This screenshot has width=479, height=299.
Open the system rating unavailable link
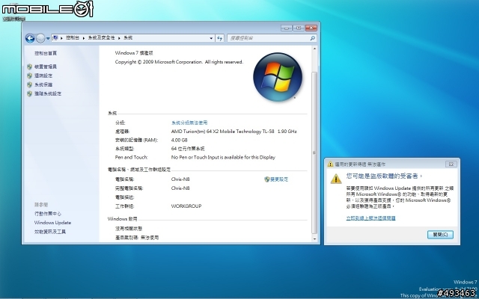(x=189, y=123)
